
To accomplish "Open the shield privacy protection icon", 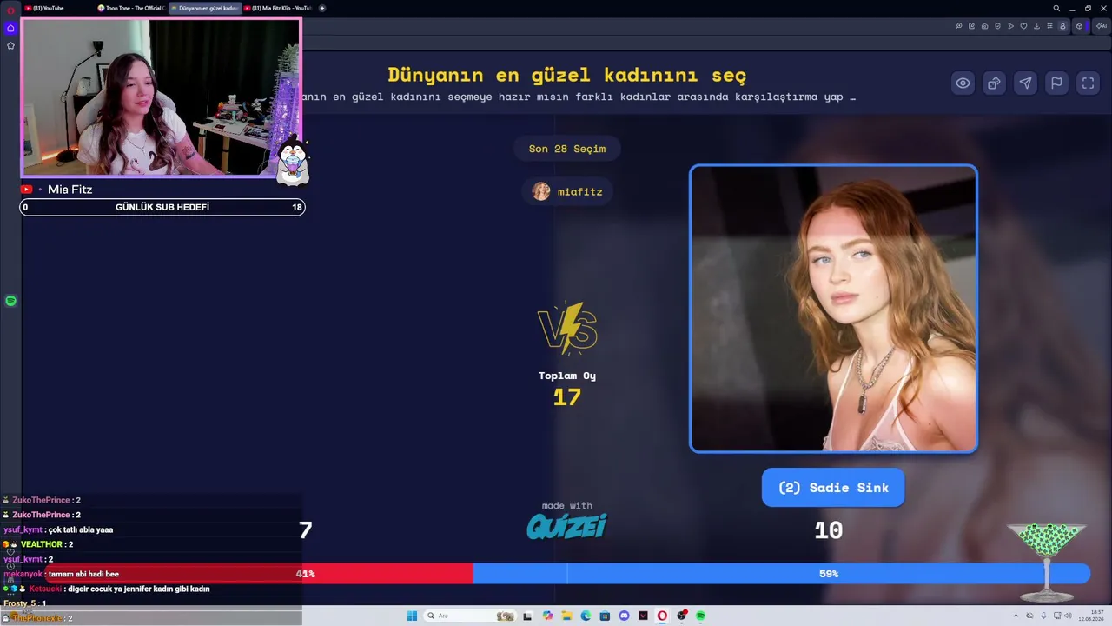I will (x=997, y=26).
